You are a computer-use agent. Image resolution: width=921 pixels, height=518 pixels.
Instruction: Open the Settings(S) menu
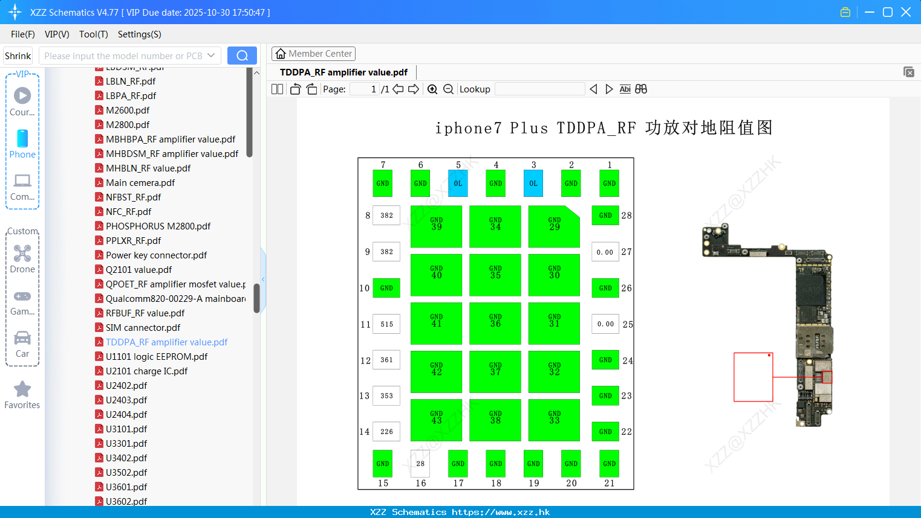140,34
